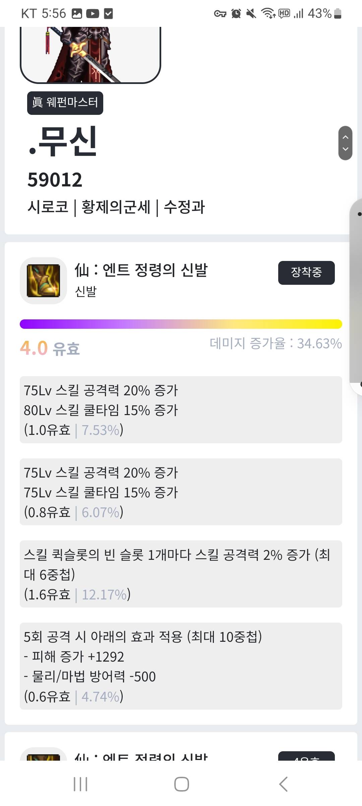Tap the purple-yellow gradient efficiency bar

click(181, 324)
